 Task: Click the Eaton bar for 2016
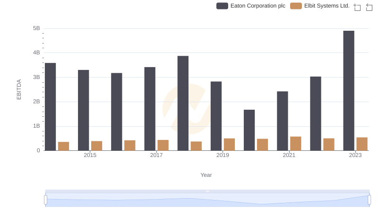(117, 112)
